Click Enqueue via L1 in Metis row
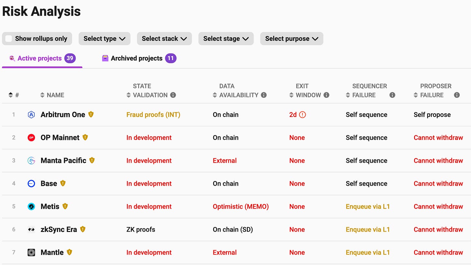 (x=368, y=207)
